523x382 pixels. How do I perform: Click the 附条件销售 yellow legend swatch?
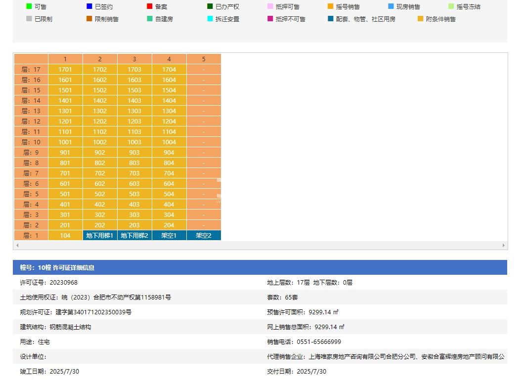coord(421,19)
